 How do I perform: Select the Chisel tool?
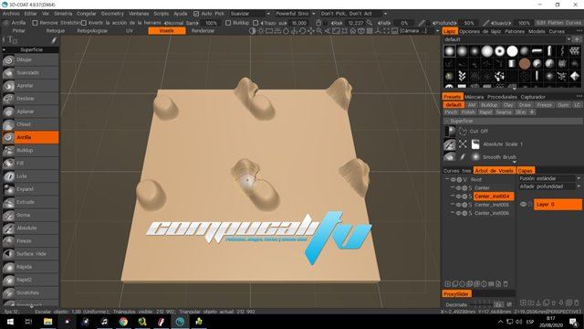[x=30, y=124]
